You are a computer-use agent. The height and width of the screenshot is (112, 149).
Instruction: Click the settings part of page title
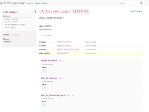point(61,11)
